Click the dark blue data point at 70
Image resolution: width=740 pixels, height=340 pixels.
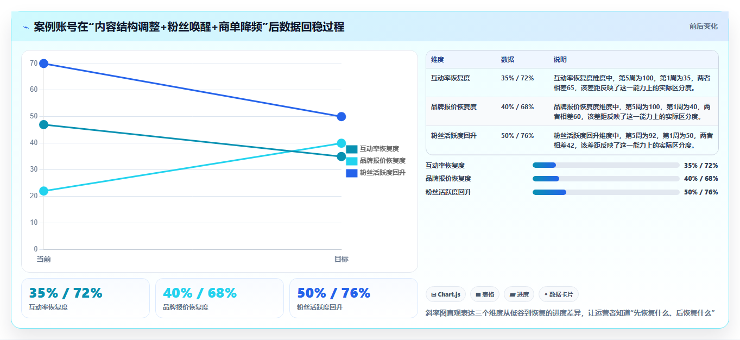44,64
